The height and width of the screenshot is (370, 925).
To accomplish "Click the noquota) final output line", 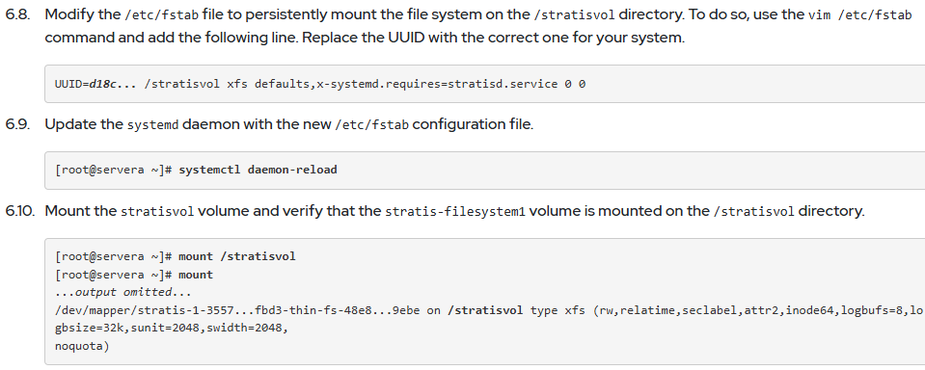I will (82, 347).
